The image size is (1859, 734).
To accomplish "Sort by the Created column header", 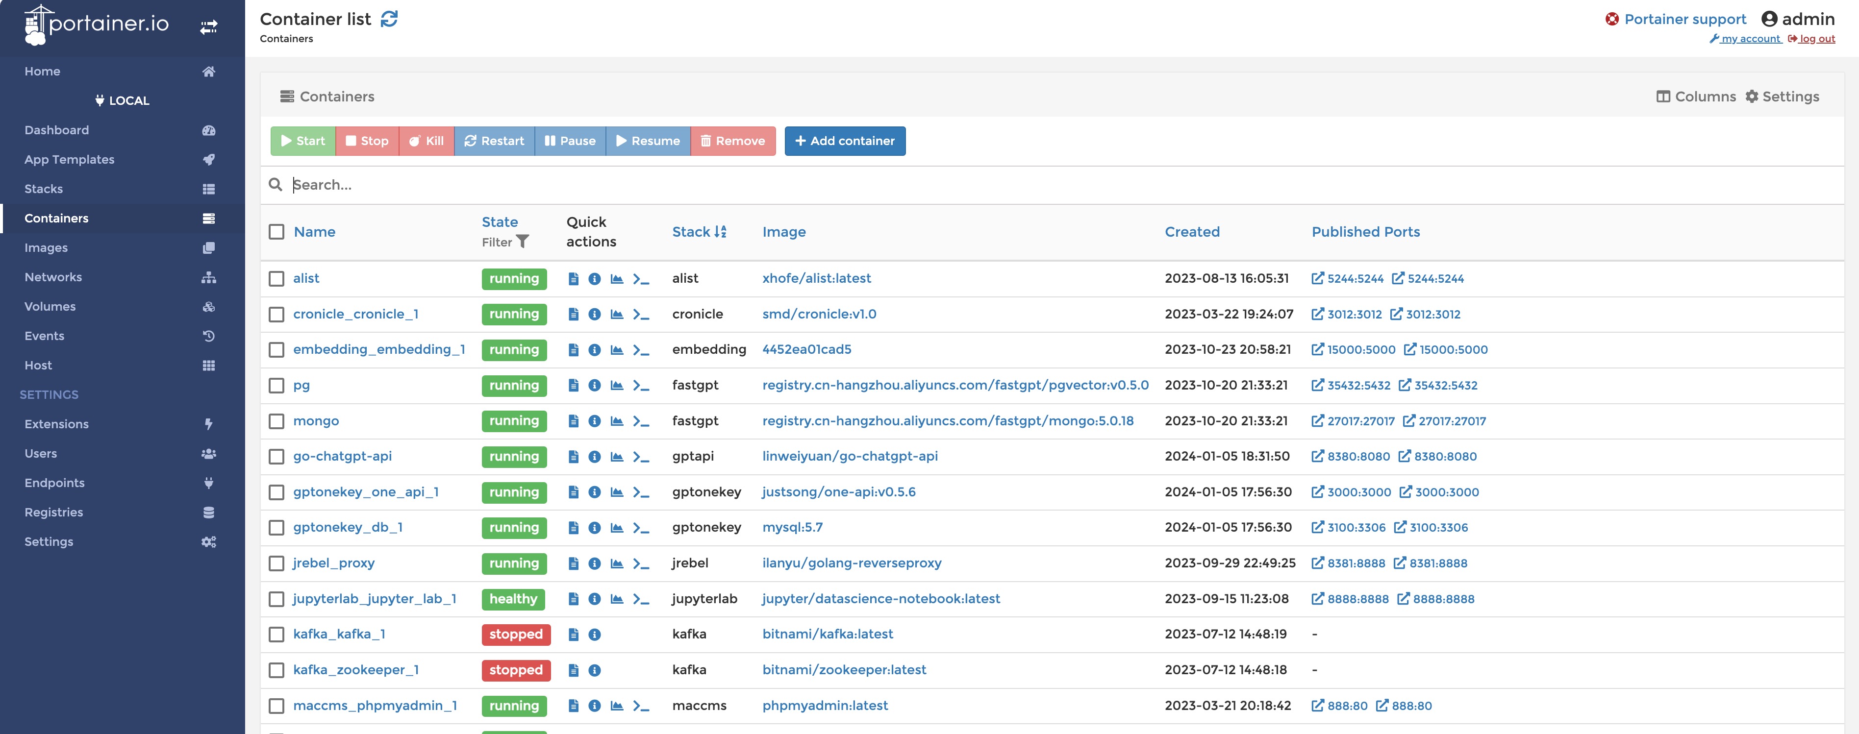I will point(1192,231).
